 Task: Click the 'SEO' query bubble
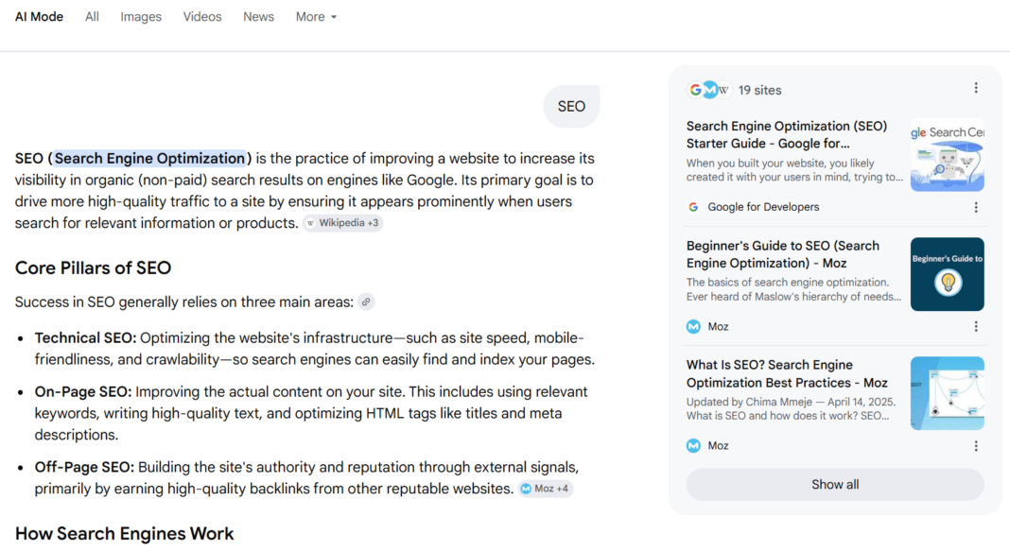[571, 107]
